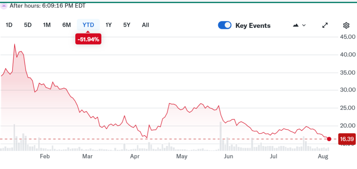Viewport: 357px width, 169px height.
Task: Click the -51.94% change badge
Action: 88,39
